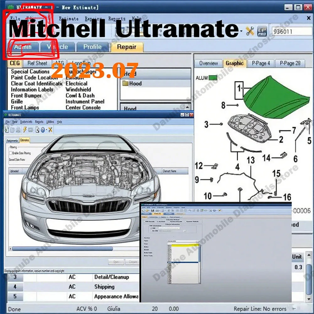Select 'Front Bumper' in category list
Screen dimensions: 314x314
click(26, 95)
